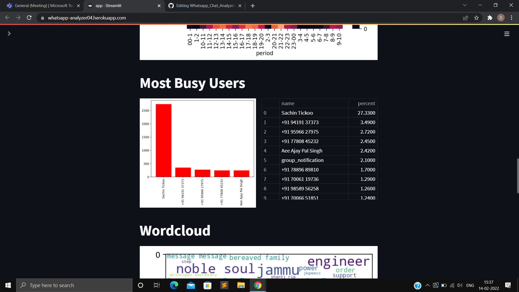This screenshot has height=292, width=519.
Task: View site info via the padlock icon
Action: (x=42, y=18)
